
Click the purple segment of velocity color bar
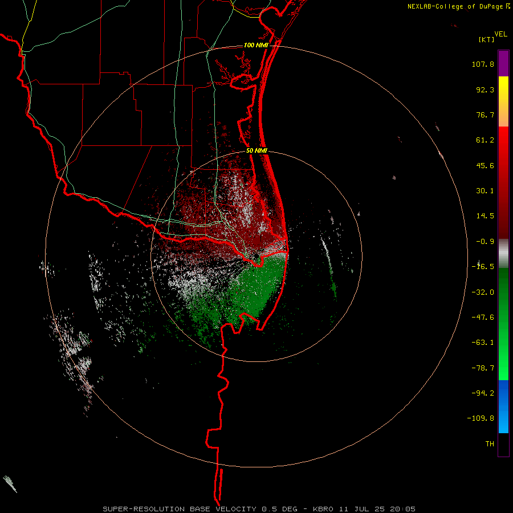tap(503, 63)
